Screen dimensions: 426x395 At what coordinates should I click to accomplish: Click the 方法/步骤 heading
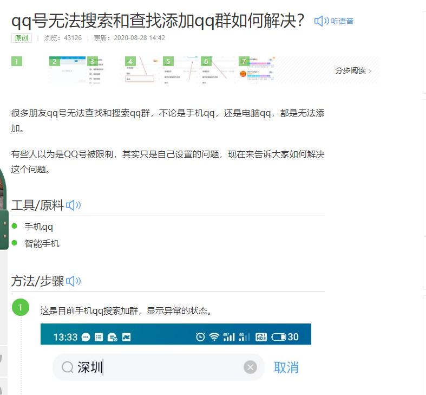37,281
